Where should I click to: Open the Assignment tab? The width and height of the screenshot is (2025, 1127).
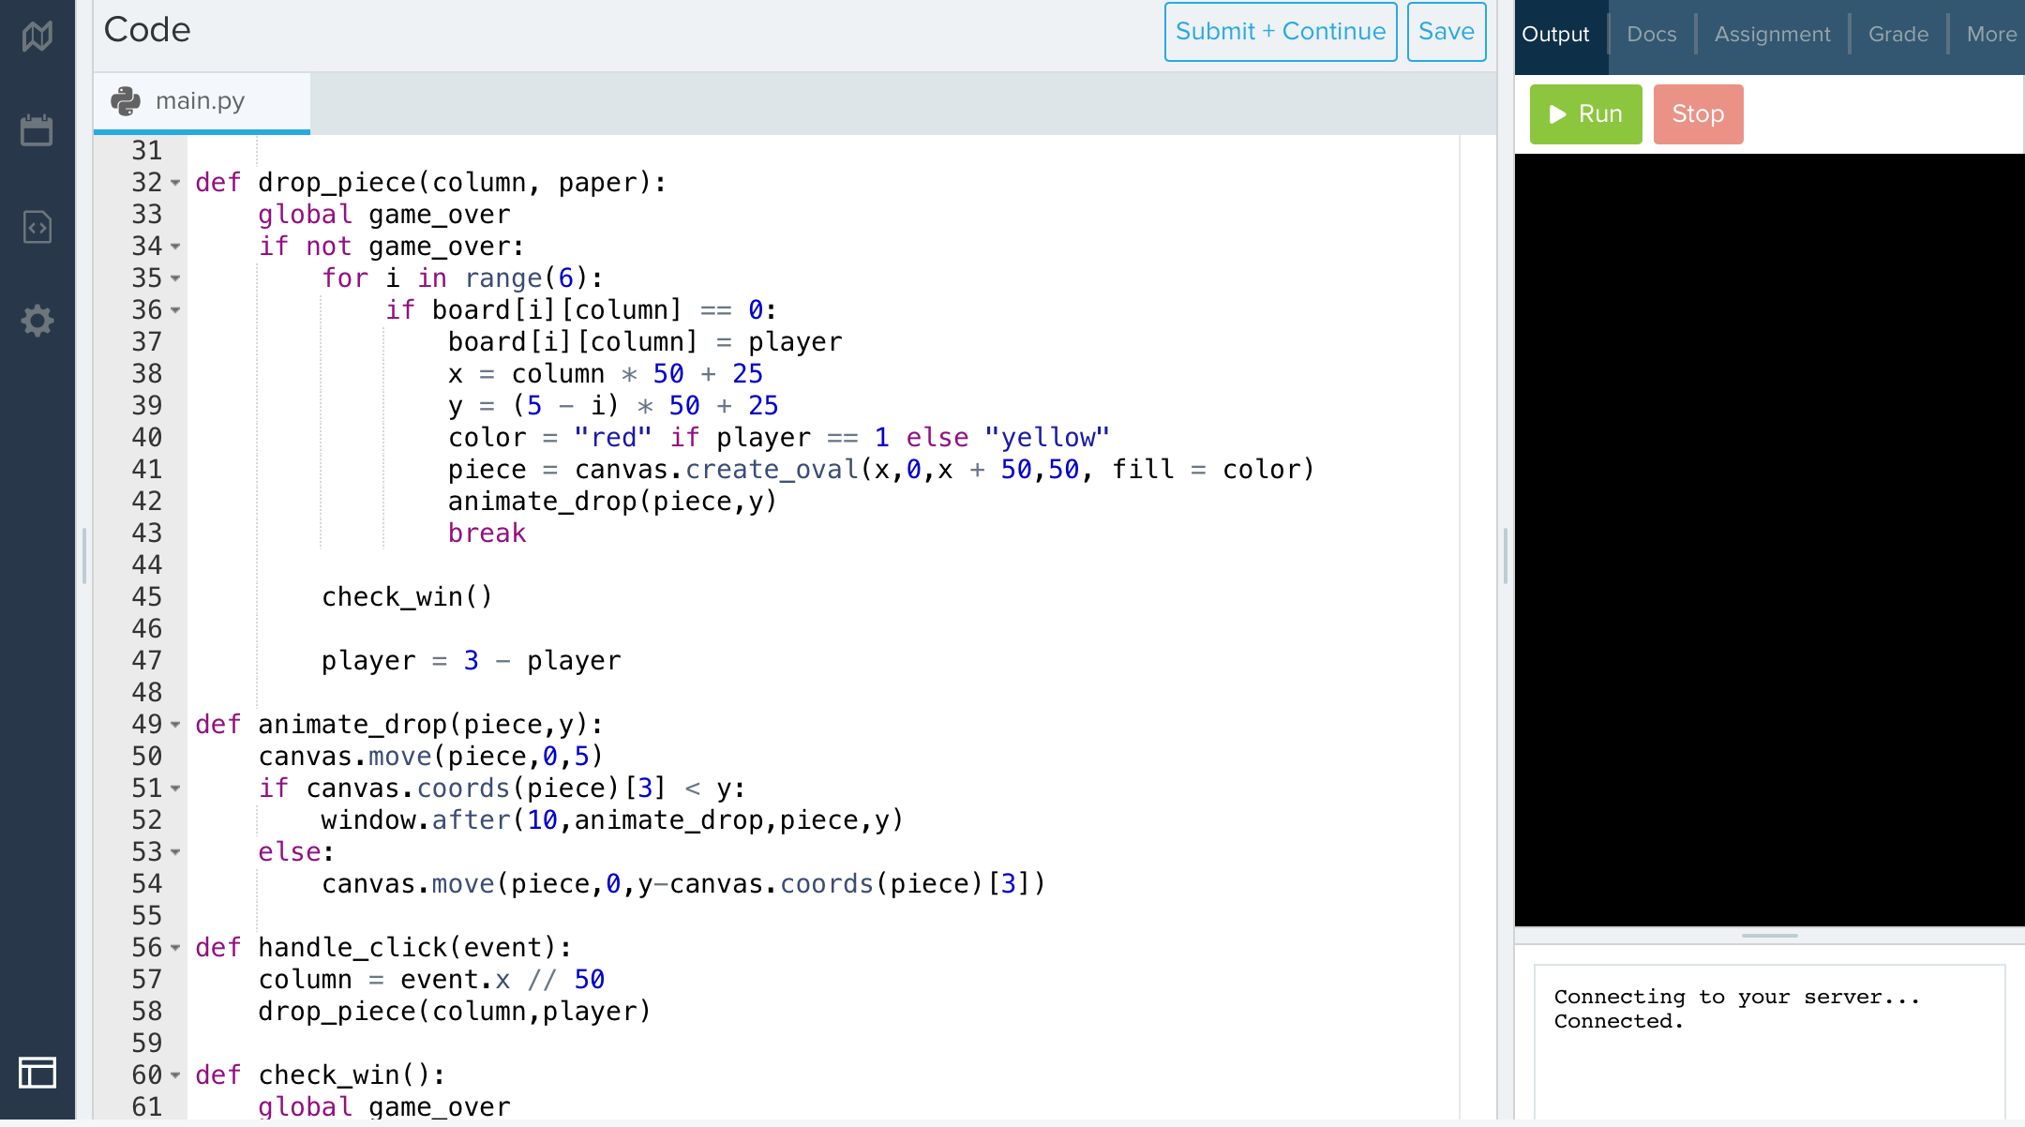tap(1772, 35)
